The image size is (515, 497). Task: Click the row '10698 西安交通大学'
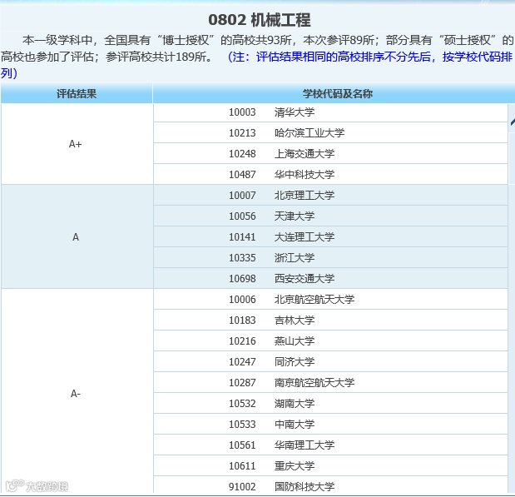[330, 278]
